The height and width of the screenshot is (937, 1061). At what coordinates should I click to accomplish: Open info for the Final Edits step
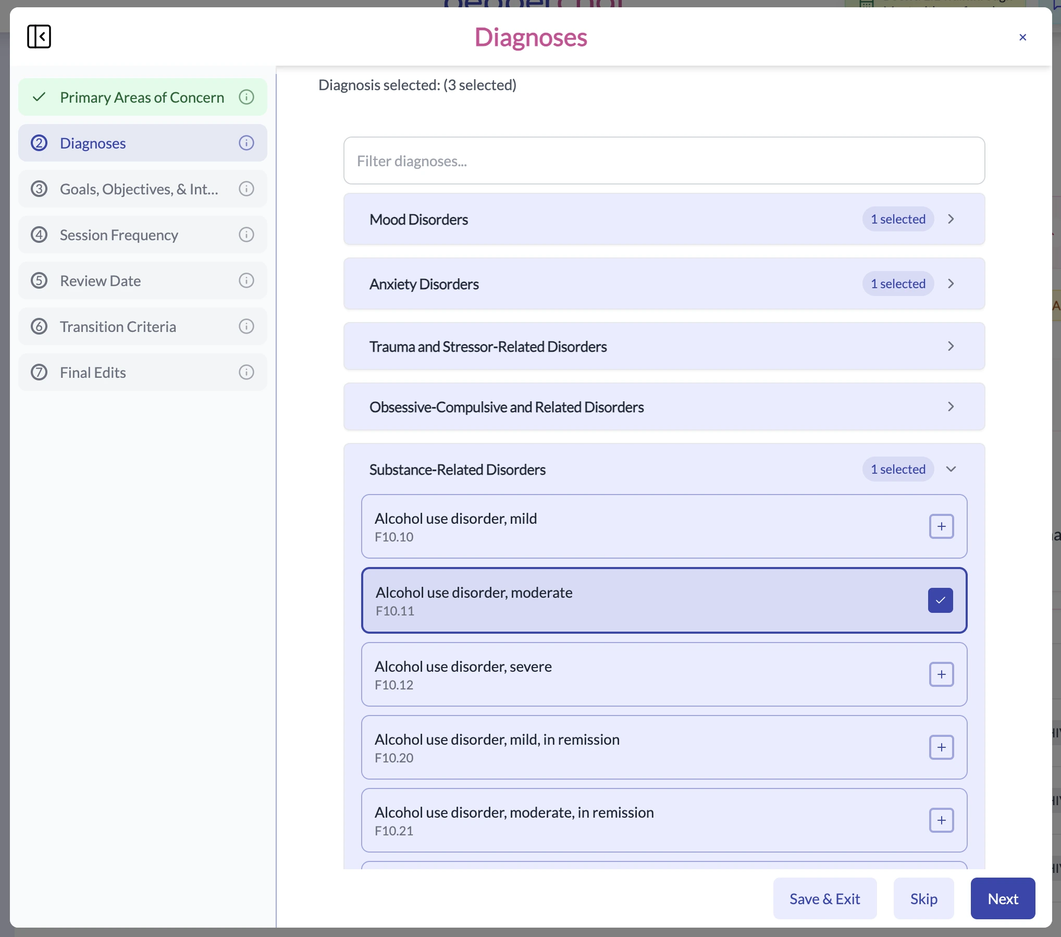point(246,372)
